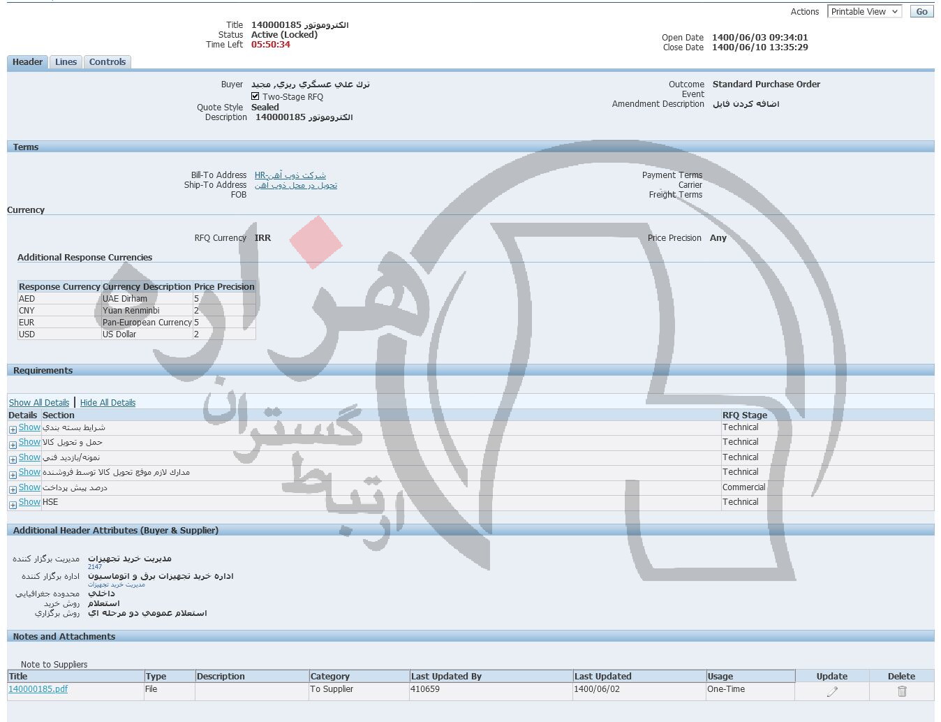Expand plus icon for درصد پيش پرداخت row
The image size is (941, 722).
point(13,489)
